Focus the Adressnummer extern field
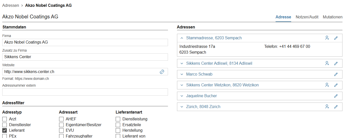 pos(85,92)
